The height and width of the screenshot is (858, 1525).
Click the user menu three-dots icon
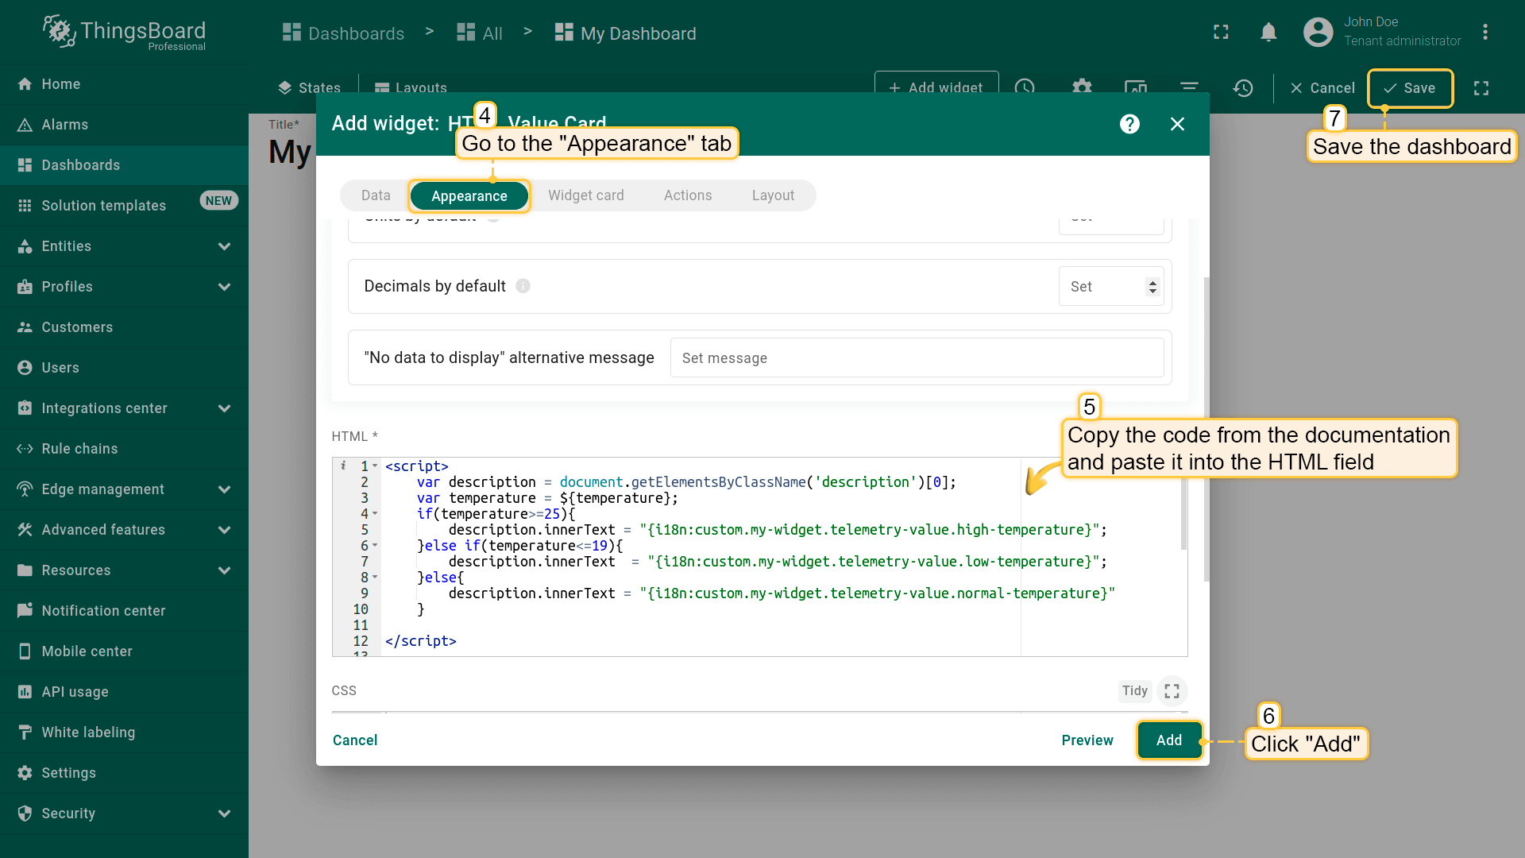click(x=1484, y=33)
